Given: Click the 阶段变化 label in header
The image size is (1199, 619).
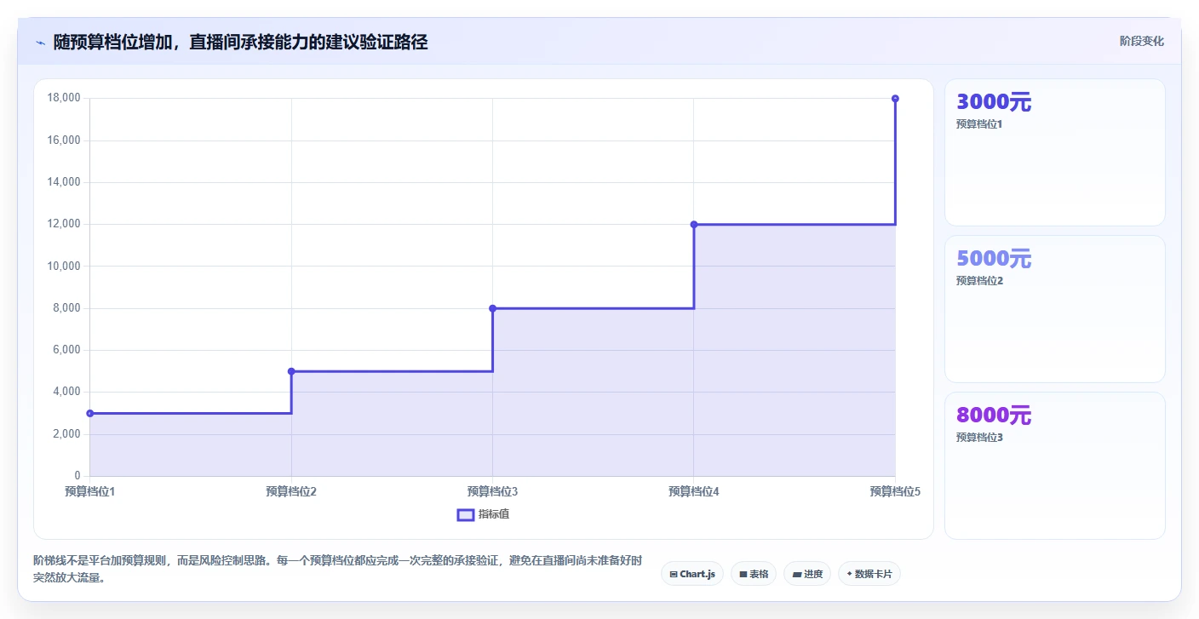Looking at the screenshot, I should pyautogui.click(x=1141, y=41).
